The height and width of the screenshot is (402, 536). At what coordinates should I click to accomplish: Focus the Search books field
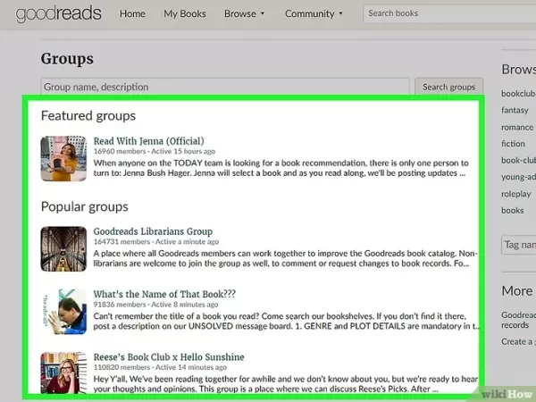pyautogui.click(x=449, y=13)
